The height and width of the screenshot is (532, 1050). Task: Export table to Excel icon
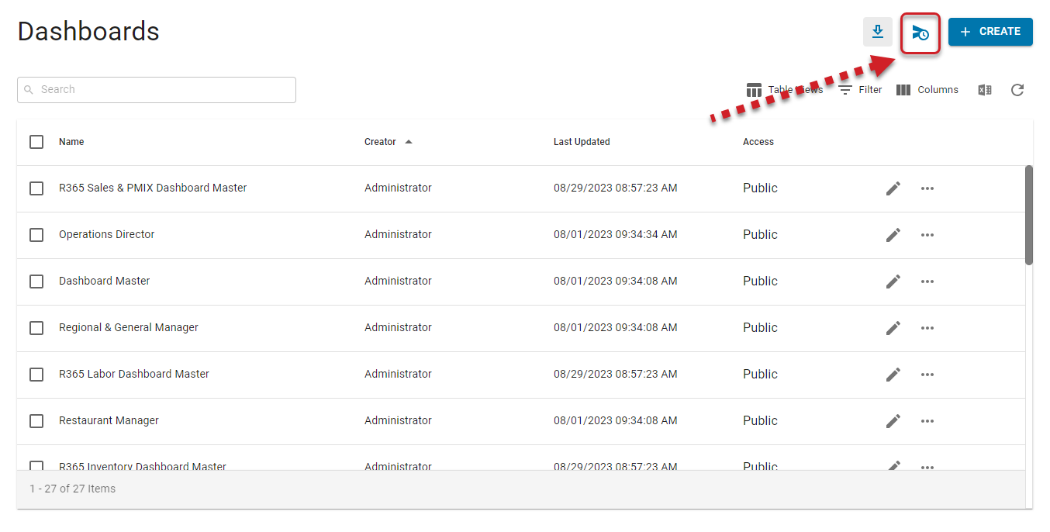(985, 90)
